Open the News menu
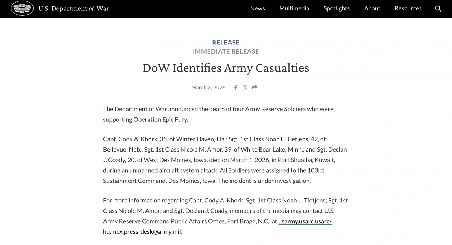 [257, 8]
